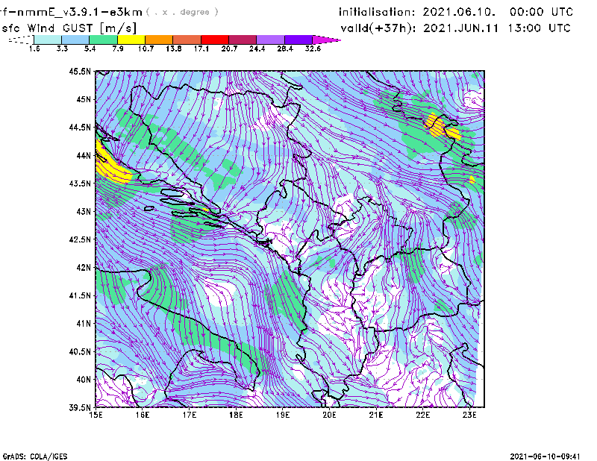The width and height of the screenshot is (597, 461).
Task: Select the orange legend swatch (10.7–13.8)
Action: pyautogui.click(x=159, y=40)
